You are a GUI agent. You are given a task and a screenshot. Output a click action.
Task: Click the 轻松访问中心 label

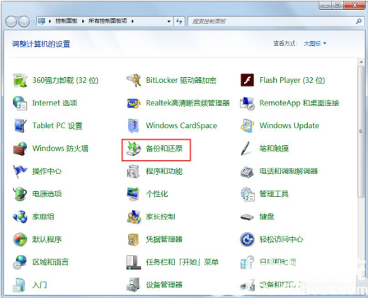(281, 239)
